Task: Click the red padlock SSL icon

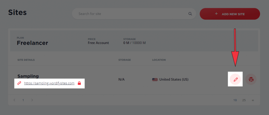Action: (79, 83)
